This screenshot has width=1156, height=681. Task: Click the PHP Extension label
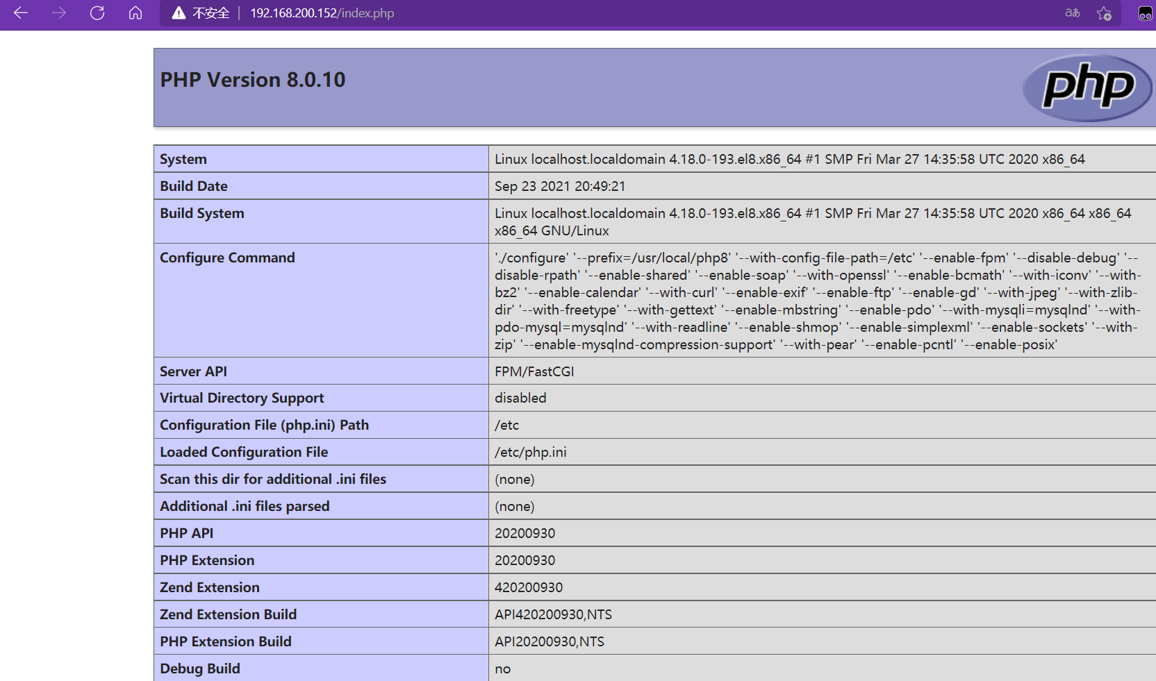[207, 560]
